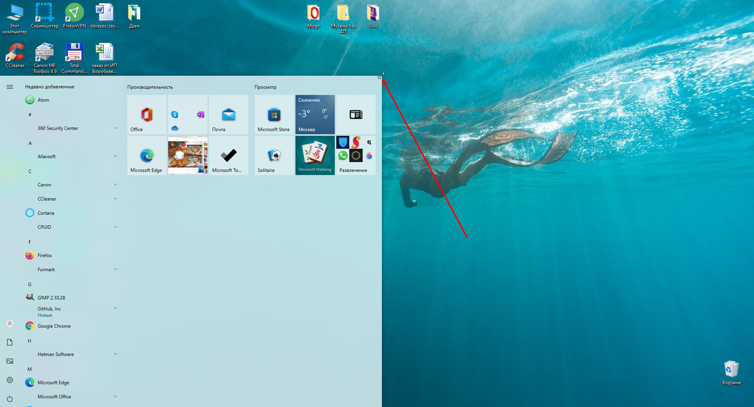Expand the 360 Security Center folder
Screen dimensions: 754x407
click(71, 128)
